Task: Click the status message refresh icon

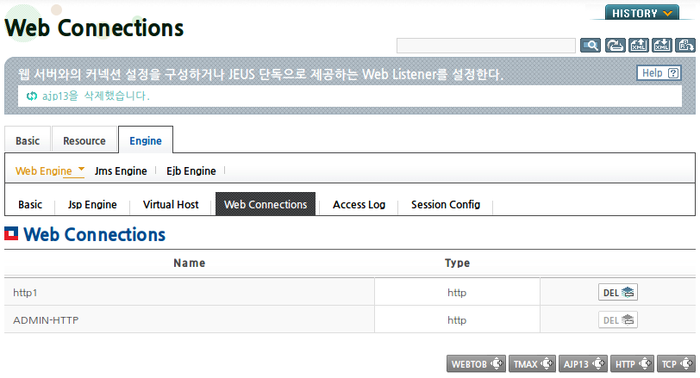Action: pos(31,96)
